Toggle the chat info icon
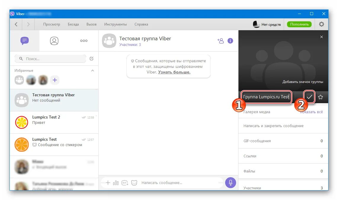This screenshot has height=200, width=338. coord(230,41)
